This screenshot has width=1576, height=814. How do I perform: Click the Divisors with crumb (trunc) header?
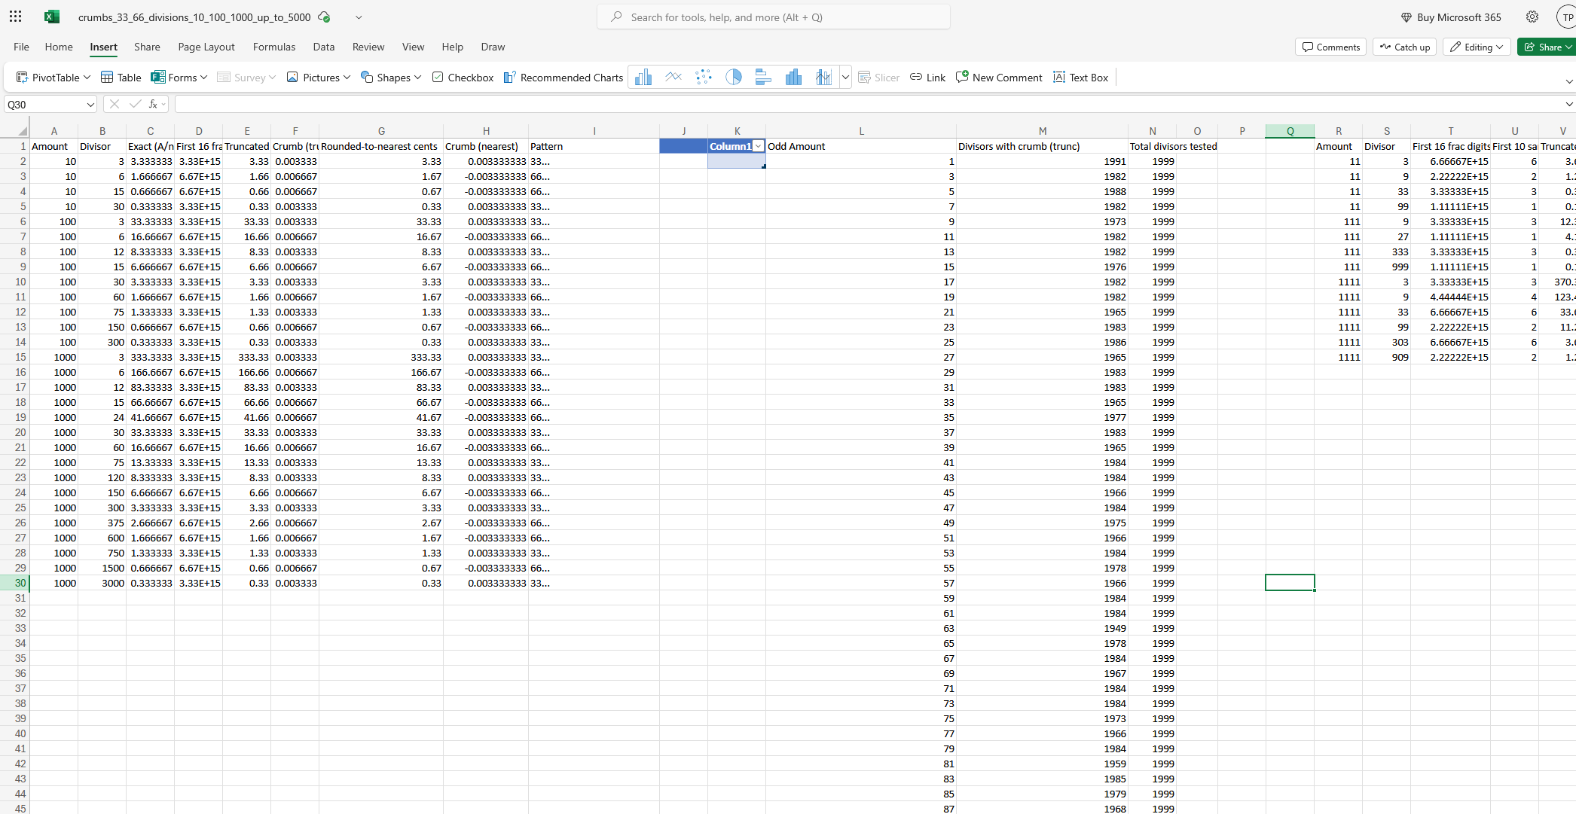(1042, 146)
